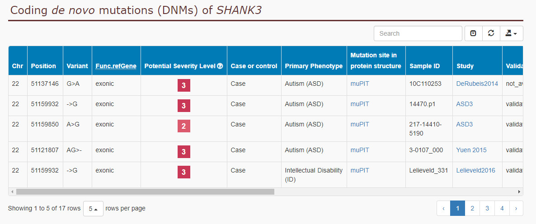Click the refresh table icon
This screenshot has width=536, height=224.
point(491,33)
